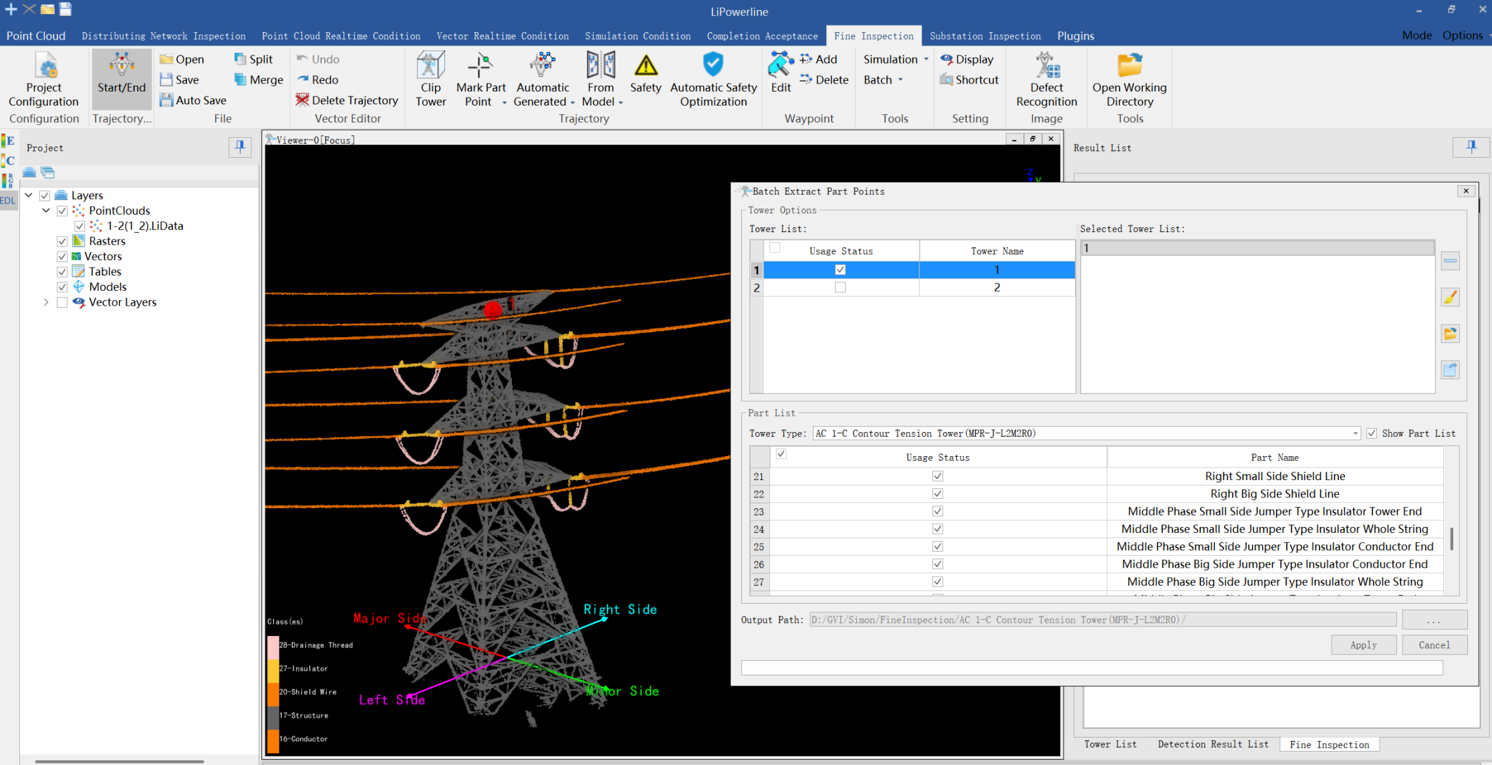
Task: Switch to Detection Result List tab
Action: (x=1213, y=744)
